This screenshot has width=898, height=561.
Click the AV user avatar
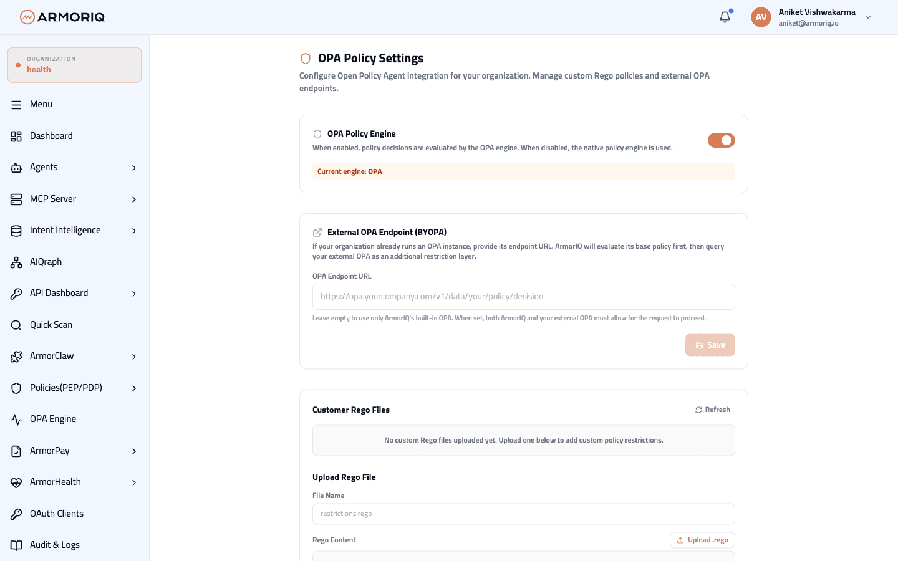pos(761,17)
